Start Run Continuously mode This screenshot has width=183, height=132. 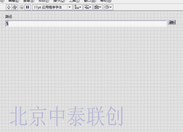tap(15, 7)
